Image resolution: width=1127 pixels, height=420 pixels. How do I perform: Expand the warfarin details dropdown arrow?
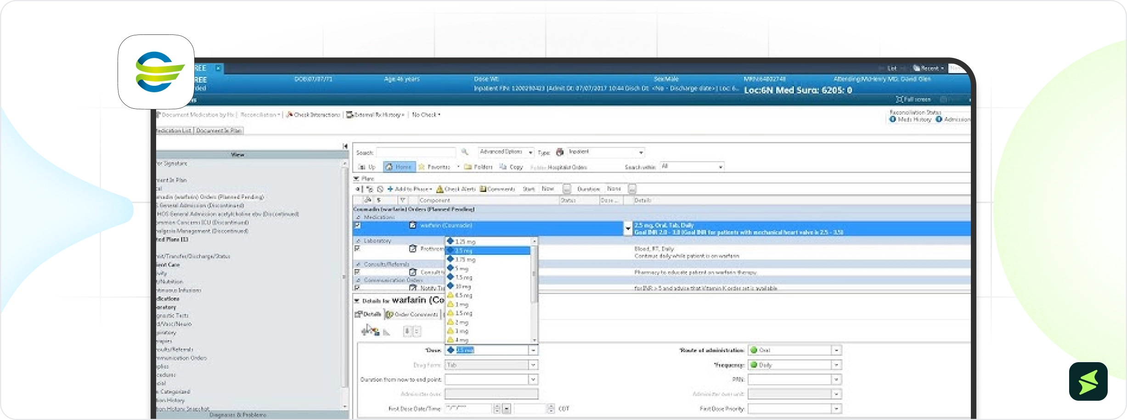(x=628, y=228)
